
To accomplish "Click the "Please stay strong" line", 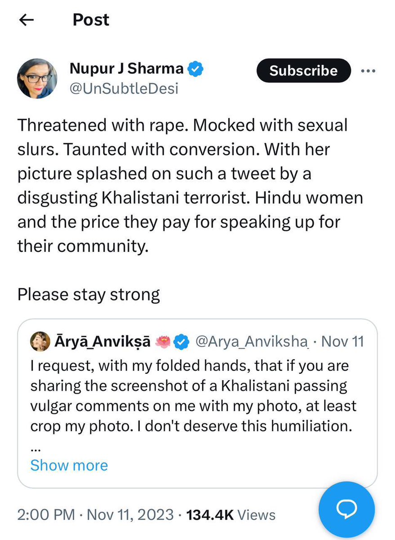I will click(89, 295).
